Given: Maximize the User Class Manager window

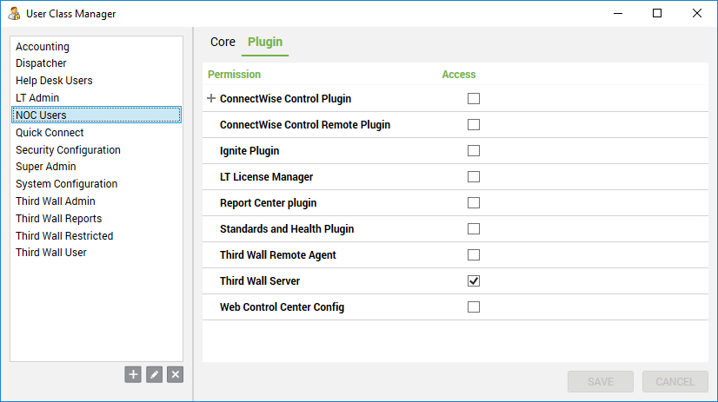Looking at the screenshot, I should [x=657, y=13].
